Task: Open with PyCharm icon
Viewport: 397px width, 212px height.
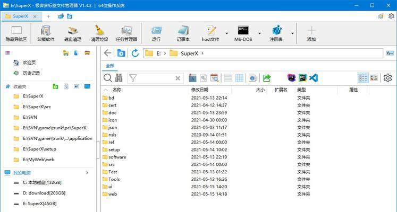Action: (x=302, y=78)
